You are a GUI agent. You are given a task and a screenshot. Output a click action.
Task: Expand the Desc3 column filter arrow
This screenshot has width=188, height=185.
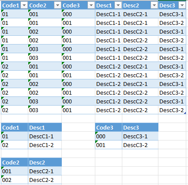[x=182, y=6]
